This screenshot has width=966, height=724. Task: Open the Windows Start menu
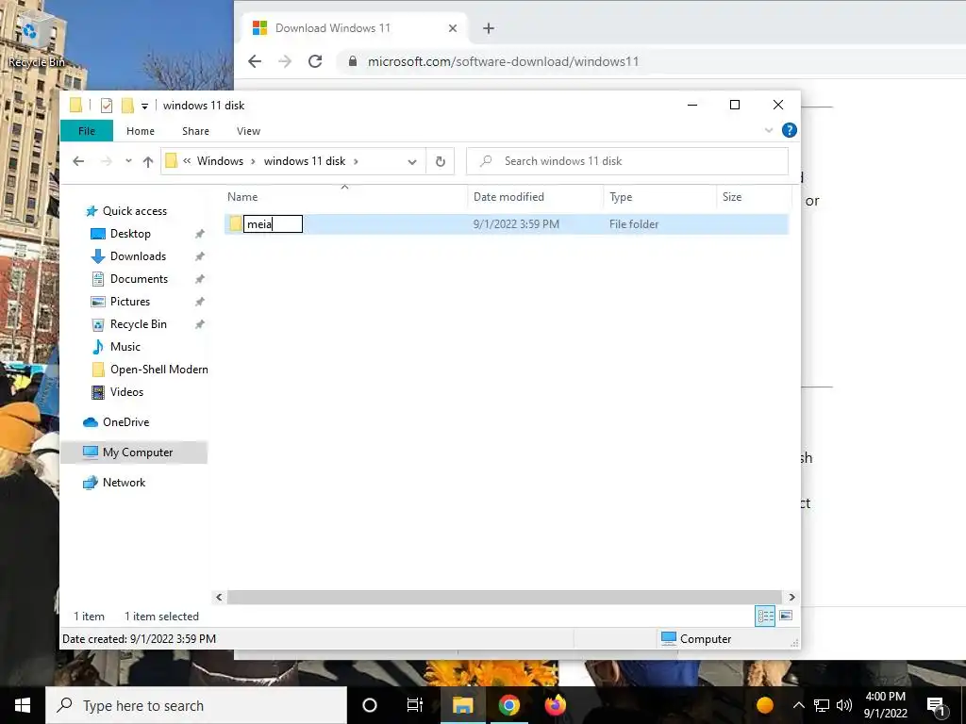[23, 705]
